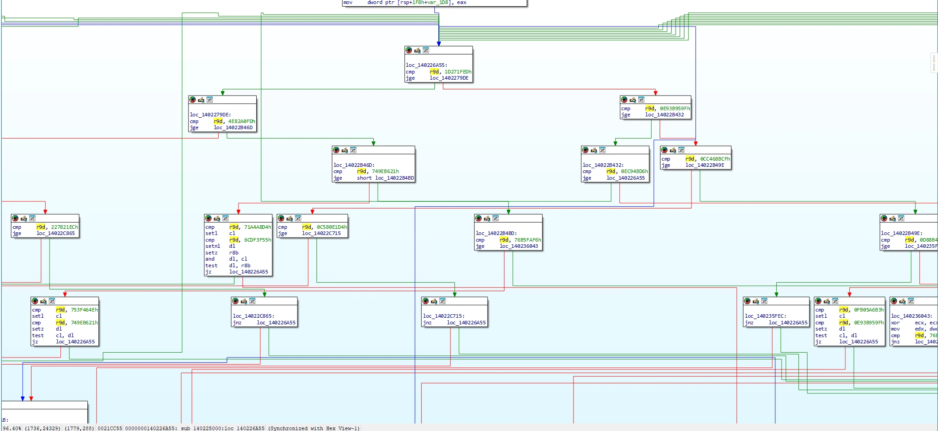Set node color for loc_1402279DE block
The image size is (938, 431).
point(192,100)
